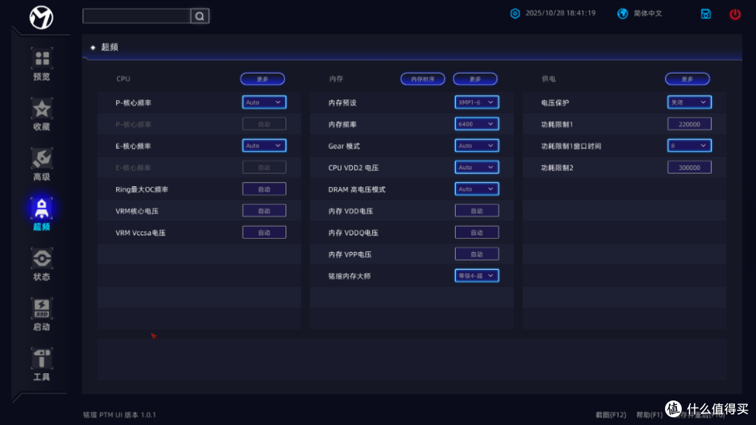Click the Ring最大OC频率 label

click(x=141, y=190)
